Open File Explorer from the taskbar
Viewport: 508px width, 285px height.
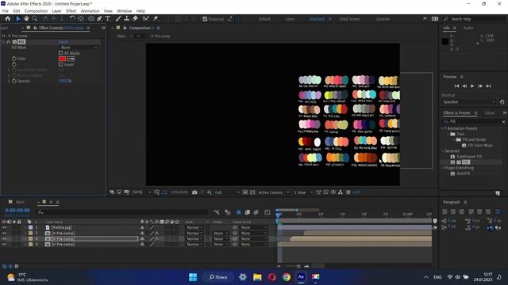pos(257,277)
